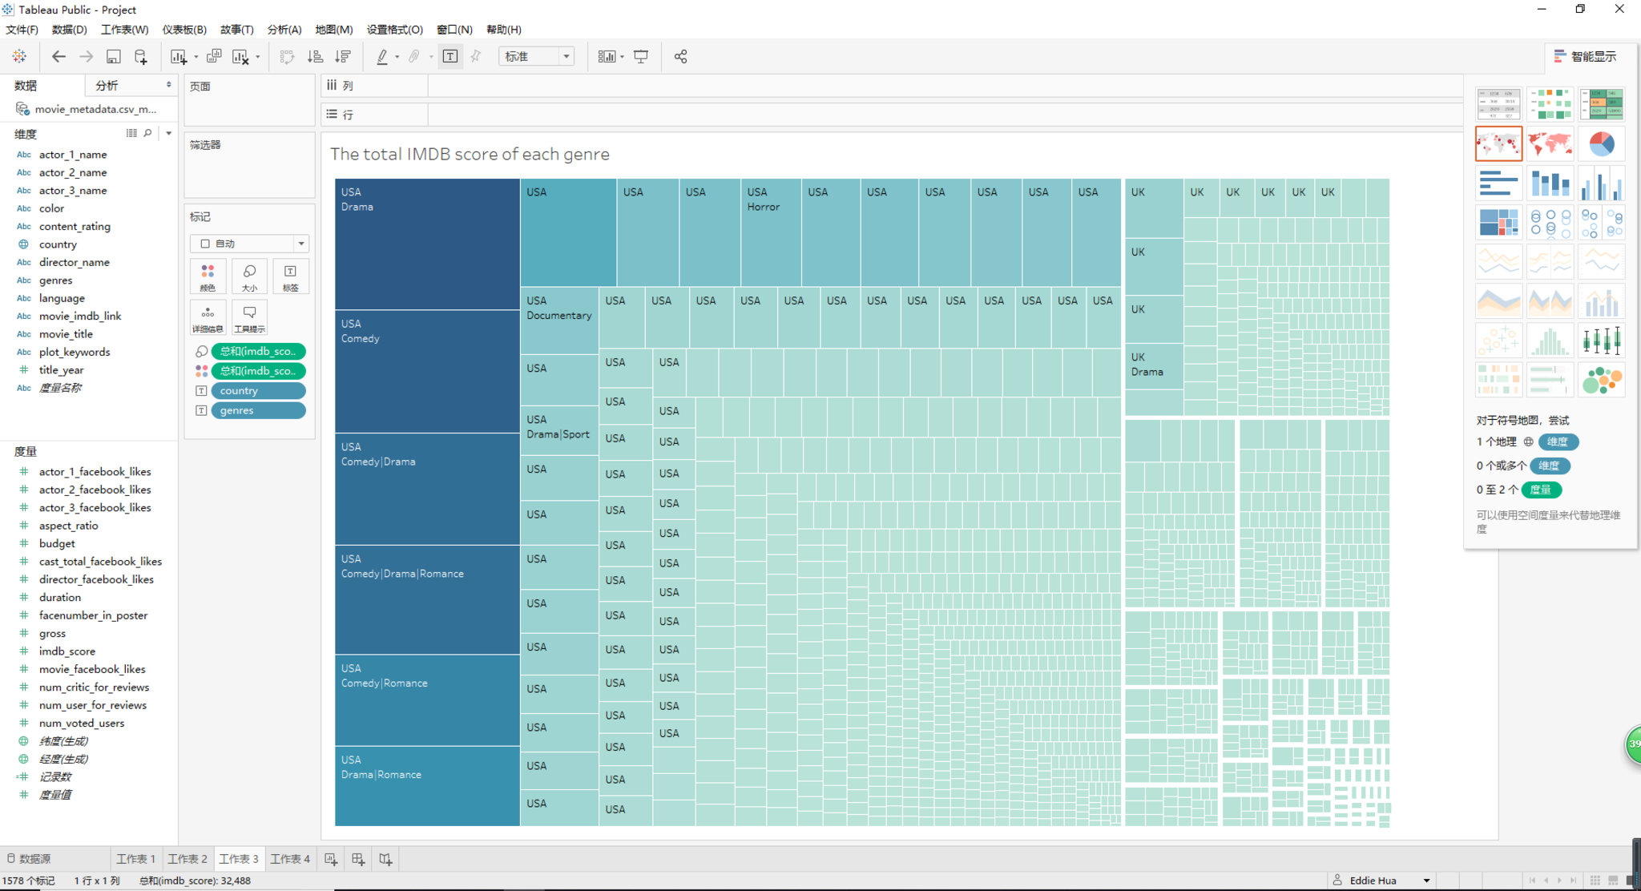Click the genres dimension field
The width and height of the screenshot is (1641, 891).
[x=55, y=280]
